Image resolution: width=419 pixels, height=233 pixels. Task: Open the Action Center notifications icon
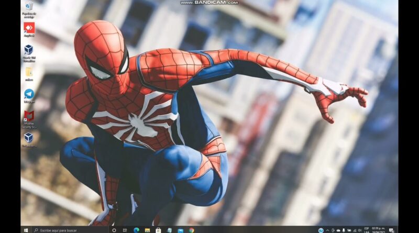click(391, 230)
